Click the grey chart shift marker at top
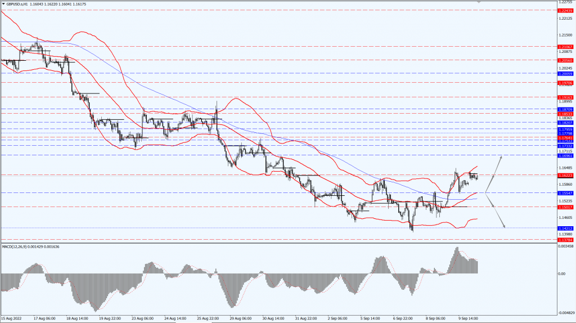576x323 pixels. 479,2
